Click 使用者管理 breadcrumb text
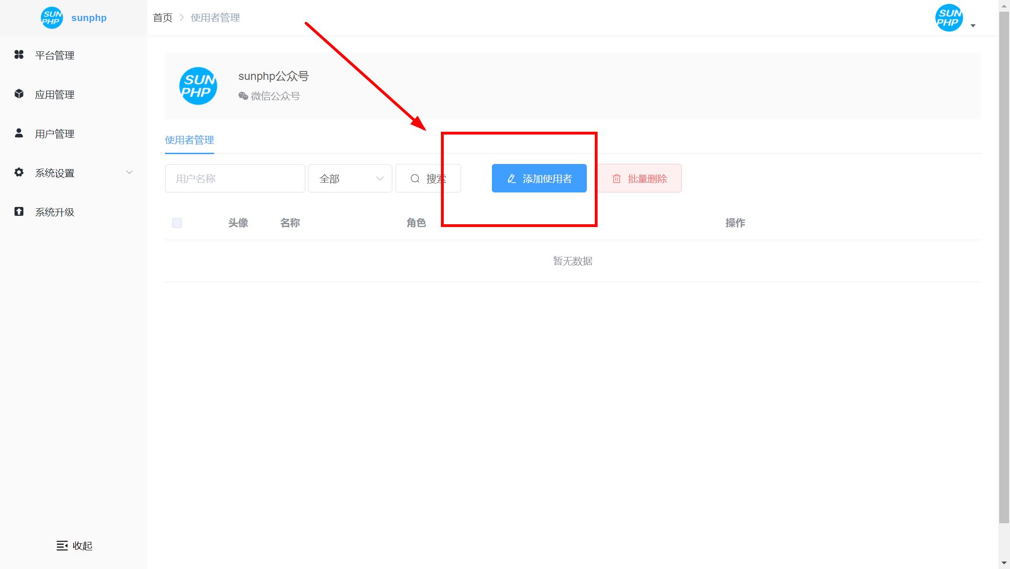This screenshot has height=569, width=1010. [x=215, y=18]
